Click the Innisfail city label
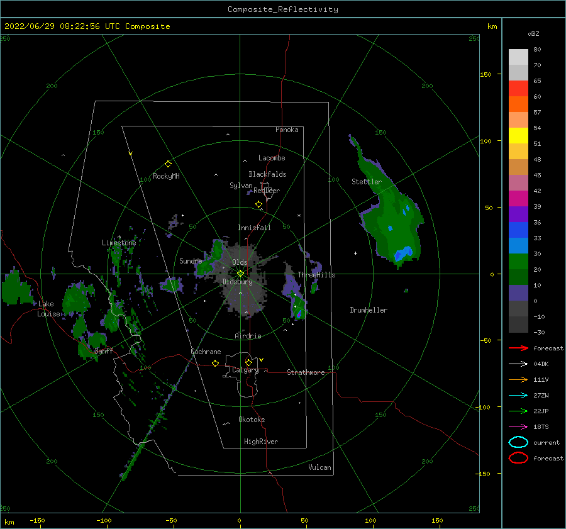The height and width of the screenshot is (529, 566). click(254, 228)
